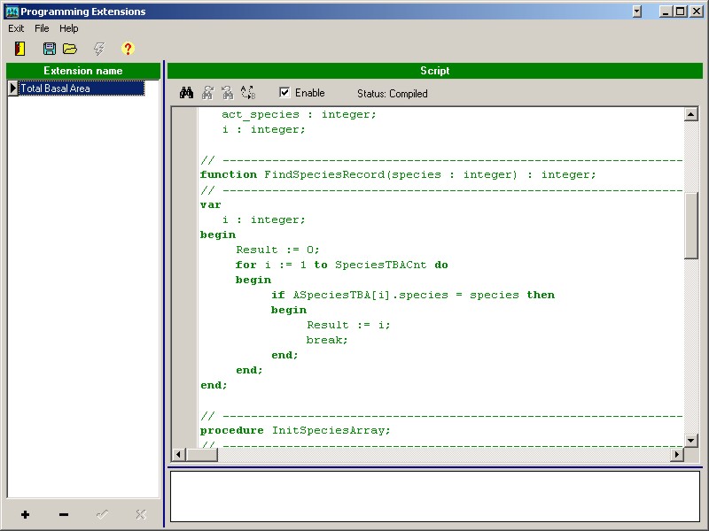Click the row indicator arrow beside Total Basal Area
This screenshot has width=709, height=531.
point(12,88)
